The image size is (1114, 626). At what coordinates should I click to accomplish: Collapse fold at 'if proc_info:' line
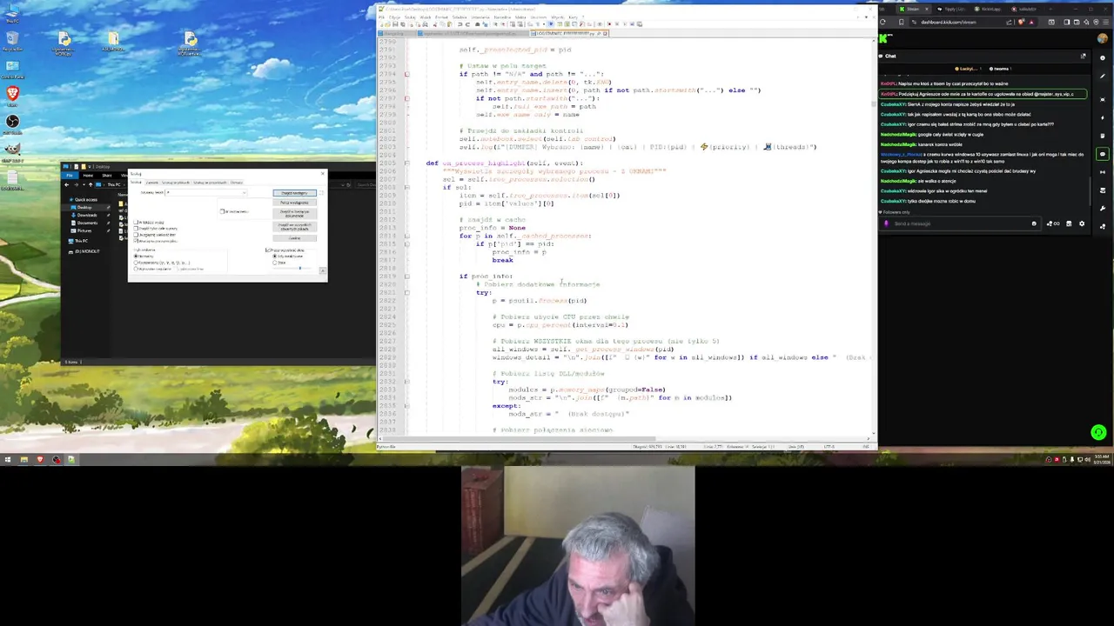(406, 276)
